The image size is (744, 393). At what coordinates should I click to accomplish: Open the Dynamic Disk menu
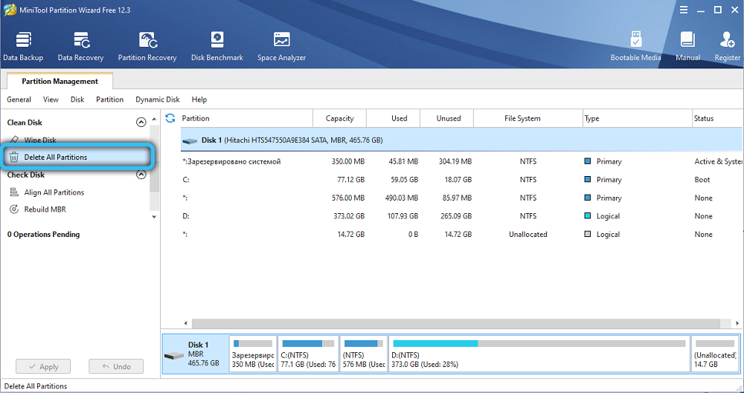tap(158, 100)
